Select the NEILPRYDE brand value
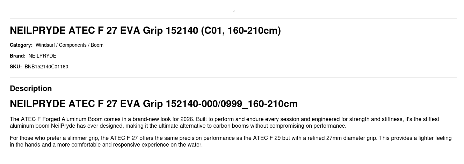Viewport: 464px width, 164px height. [42, 56]
